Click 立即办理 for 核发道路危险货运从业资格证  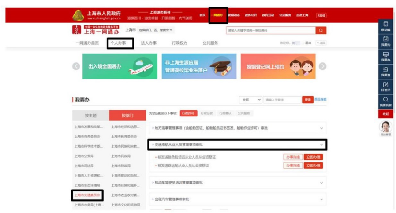(313, 157)
